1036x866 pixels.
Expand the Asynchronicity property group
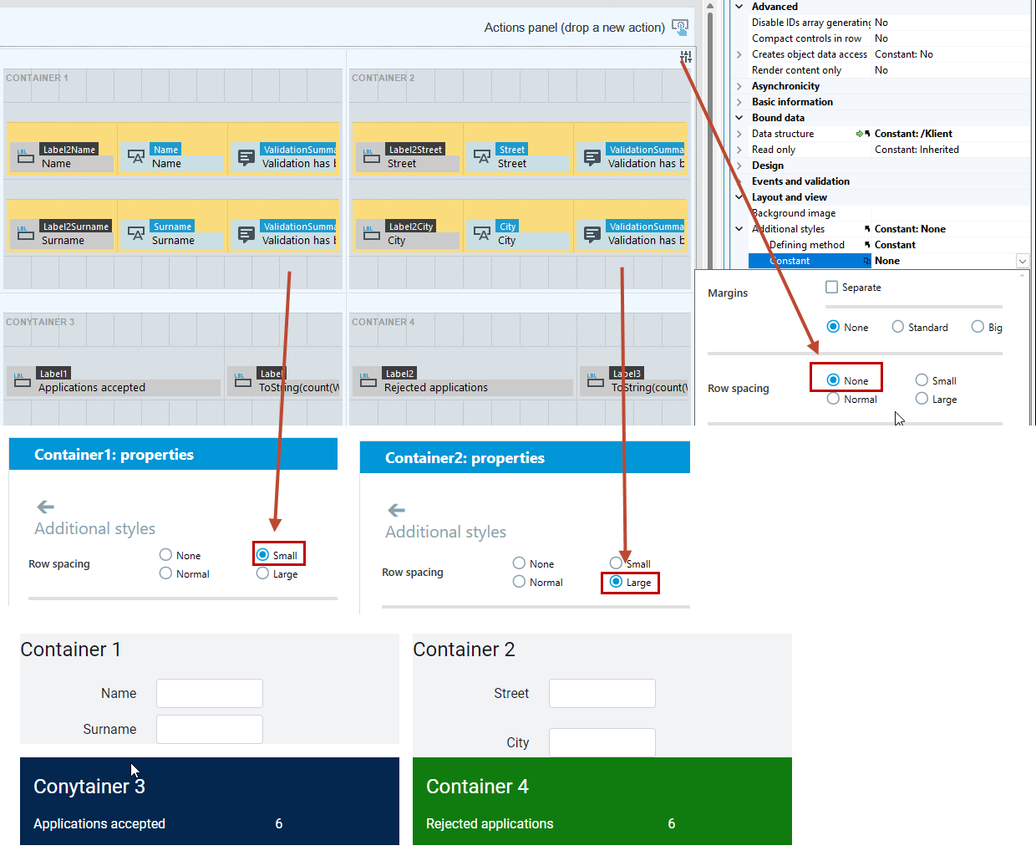pyautogui.click(x=739, y=86)
